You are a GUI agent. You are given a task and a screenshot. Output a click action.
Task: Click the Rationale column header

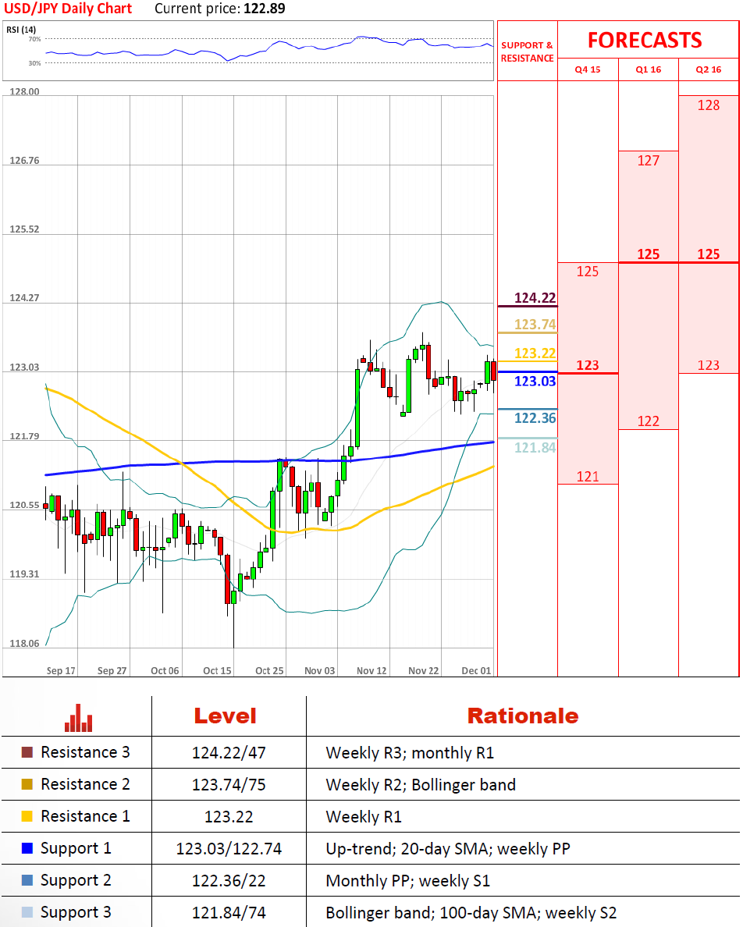pyautogui.click(x=522, y=716)
